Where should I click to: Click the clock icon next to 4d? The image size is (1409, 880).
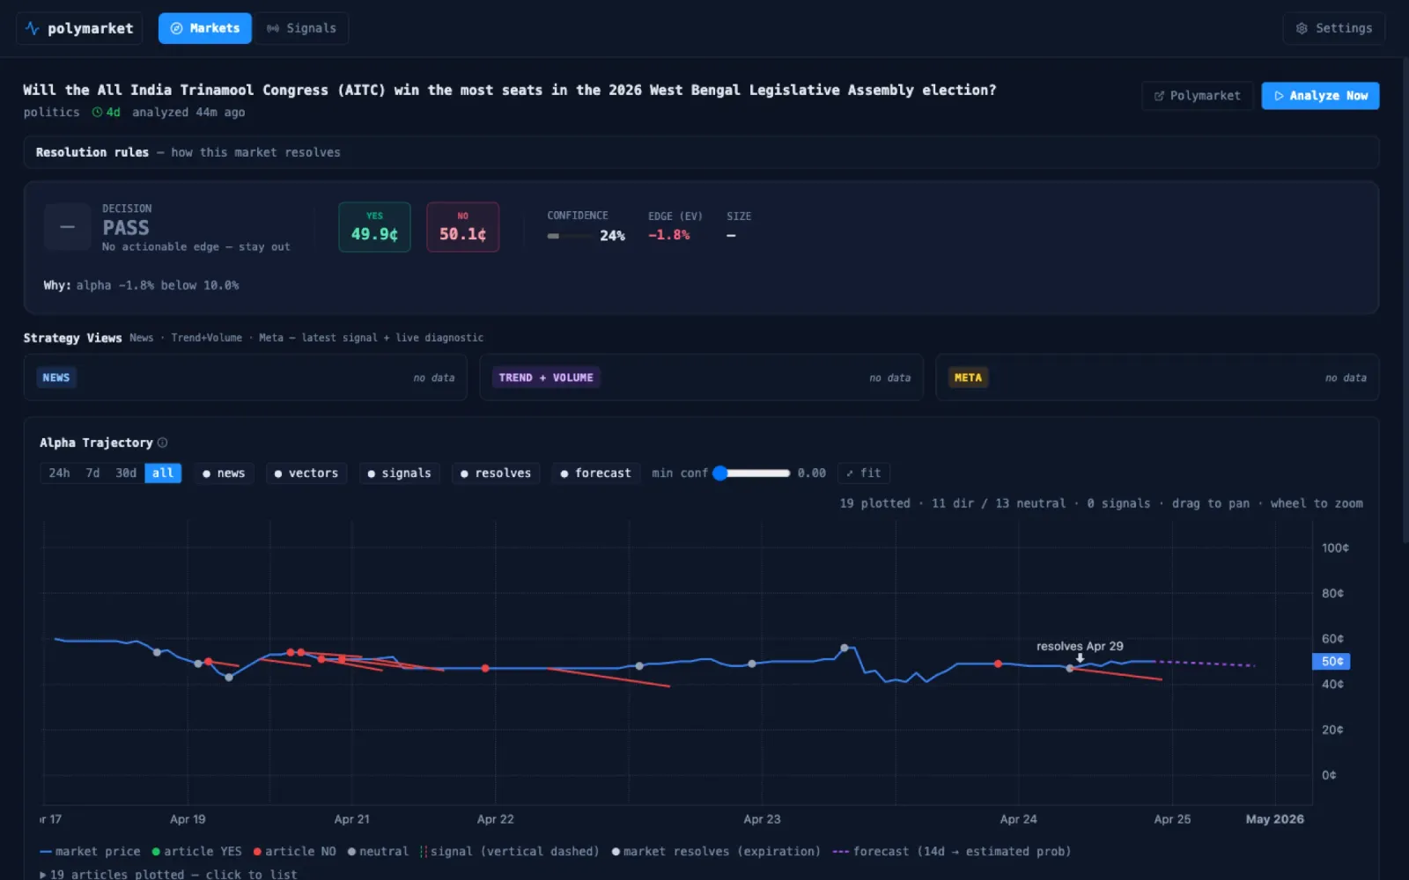pos(97,113)
